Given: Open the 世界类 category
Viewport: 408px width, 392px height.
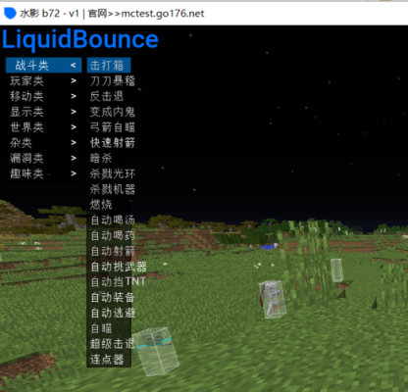Looking at the screenshot, I should 43,127.
